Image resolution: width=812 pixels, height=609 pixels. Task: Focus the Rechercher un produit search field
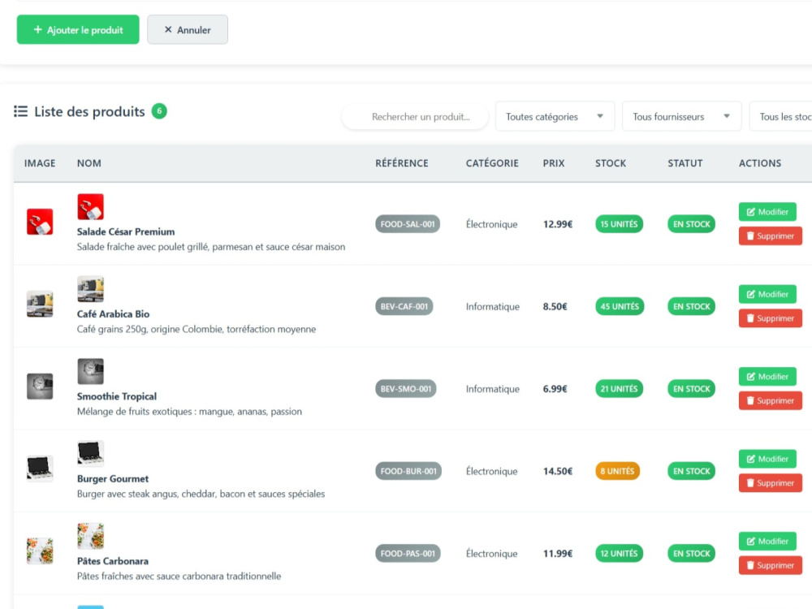point(415,116)
